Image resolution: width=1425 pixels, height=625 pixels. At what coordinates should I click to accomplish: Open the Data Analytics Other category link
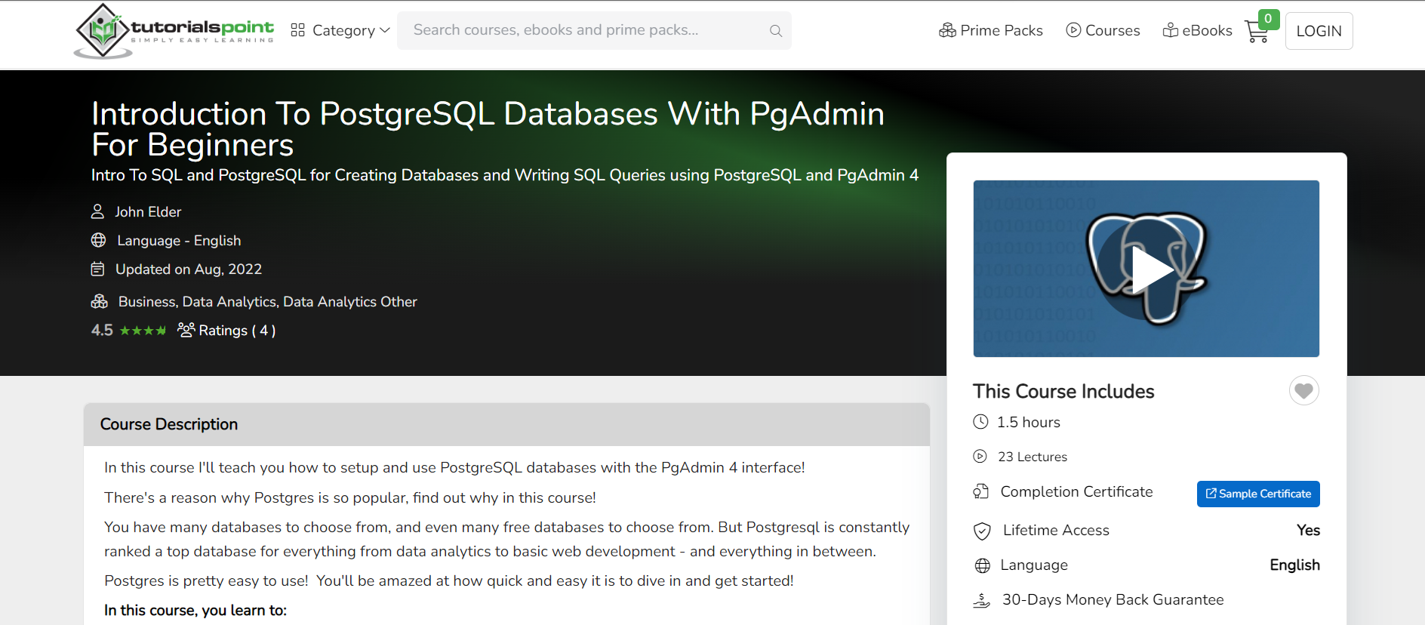click(350, 302)
